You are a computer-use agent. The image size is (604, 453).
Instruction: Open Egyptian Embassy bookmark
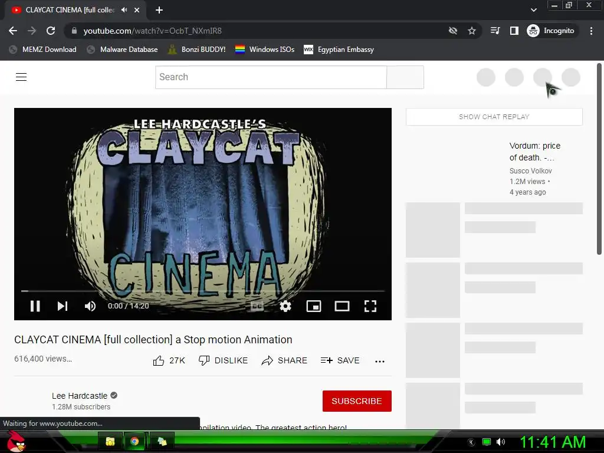[339, 50]
